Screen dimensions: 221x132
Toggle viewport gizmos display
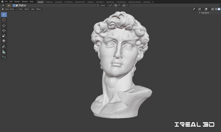pyautogui.click(x=199, y=9)
